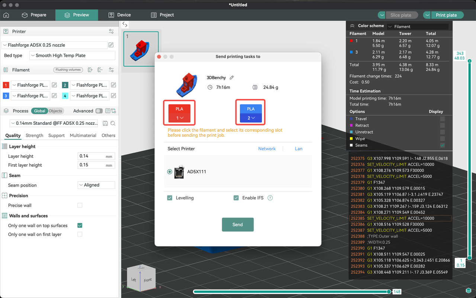Edit filament 3 preset
Screen dimensions: 476x298
pos(54,96)
